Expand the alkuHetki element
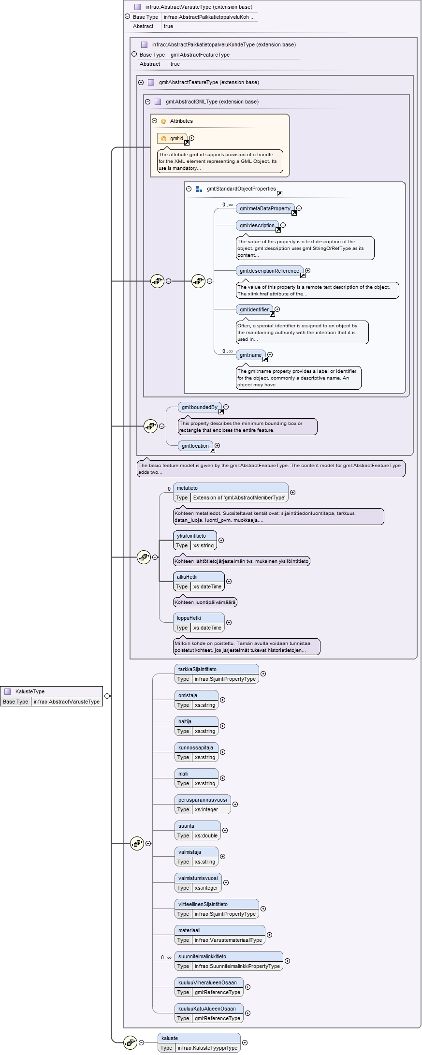 point(229,582)
